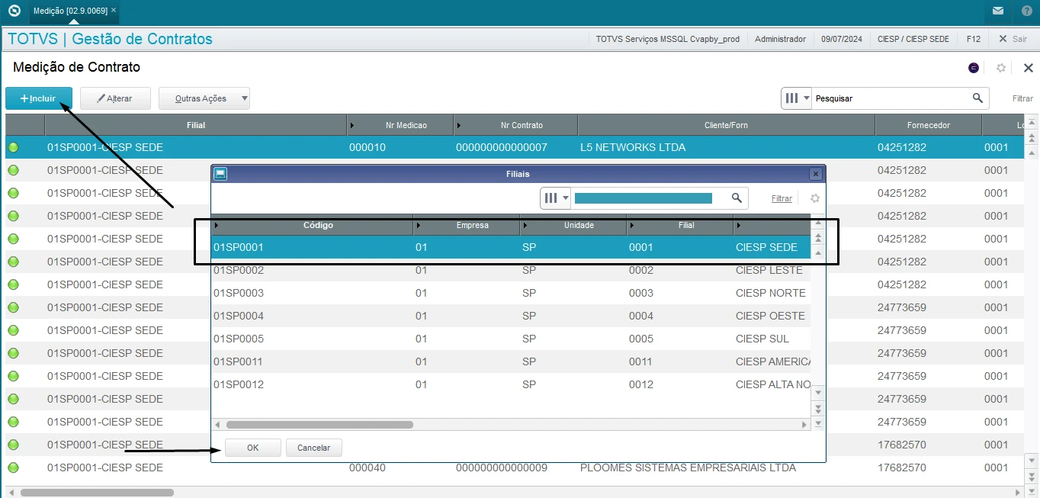The width and height of the screenshot is (1040, 498).
Task: Open the Medição de Contrato settings gear
Action: pos(1001,68)
